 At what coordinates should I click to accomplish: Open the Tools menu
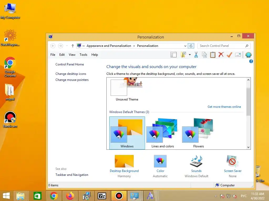point(83,55)
